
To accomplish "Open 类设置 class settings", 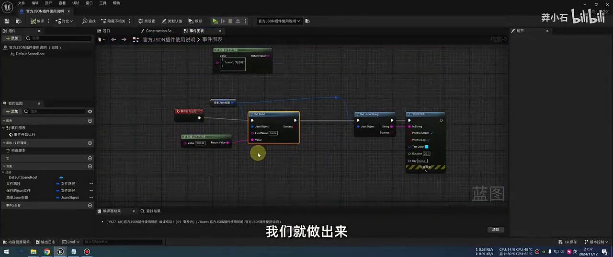I will (x=146, y=21).
